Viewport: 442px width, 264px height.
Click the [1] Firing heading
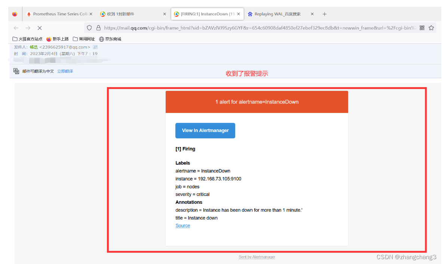[185, 149]
